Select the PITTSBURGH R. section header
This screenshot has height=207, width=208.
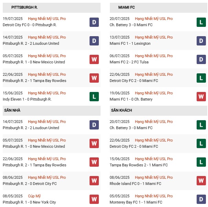pos(25,7)
